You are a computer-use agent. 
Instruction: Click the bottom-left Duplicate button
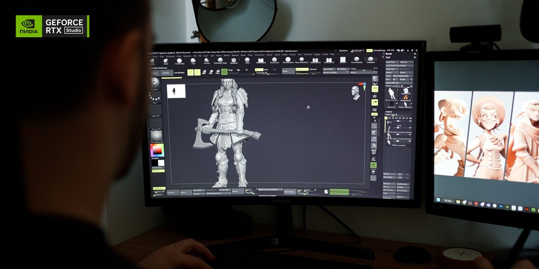(x=173, y=192)
